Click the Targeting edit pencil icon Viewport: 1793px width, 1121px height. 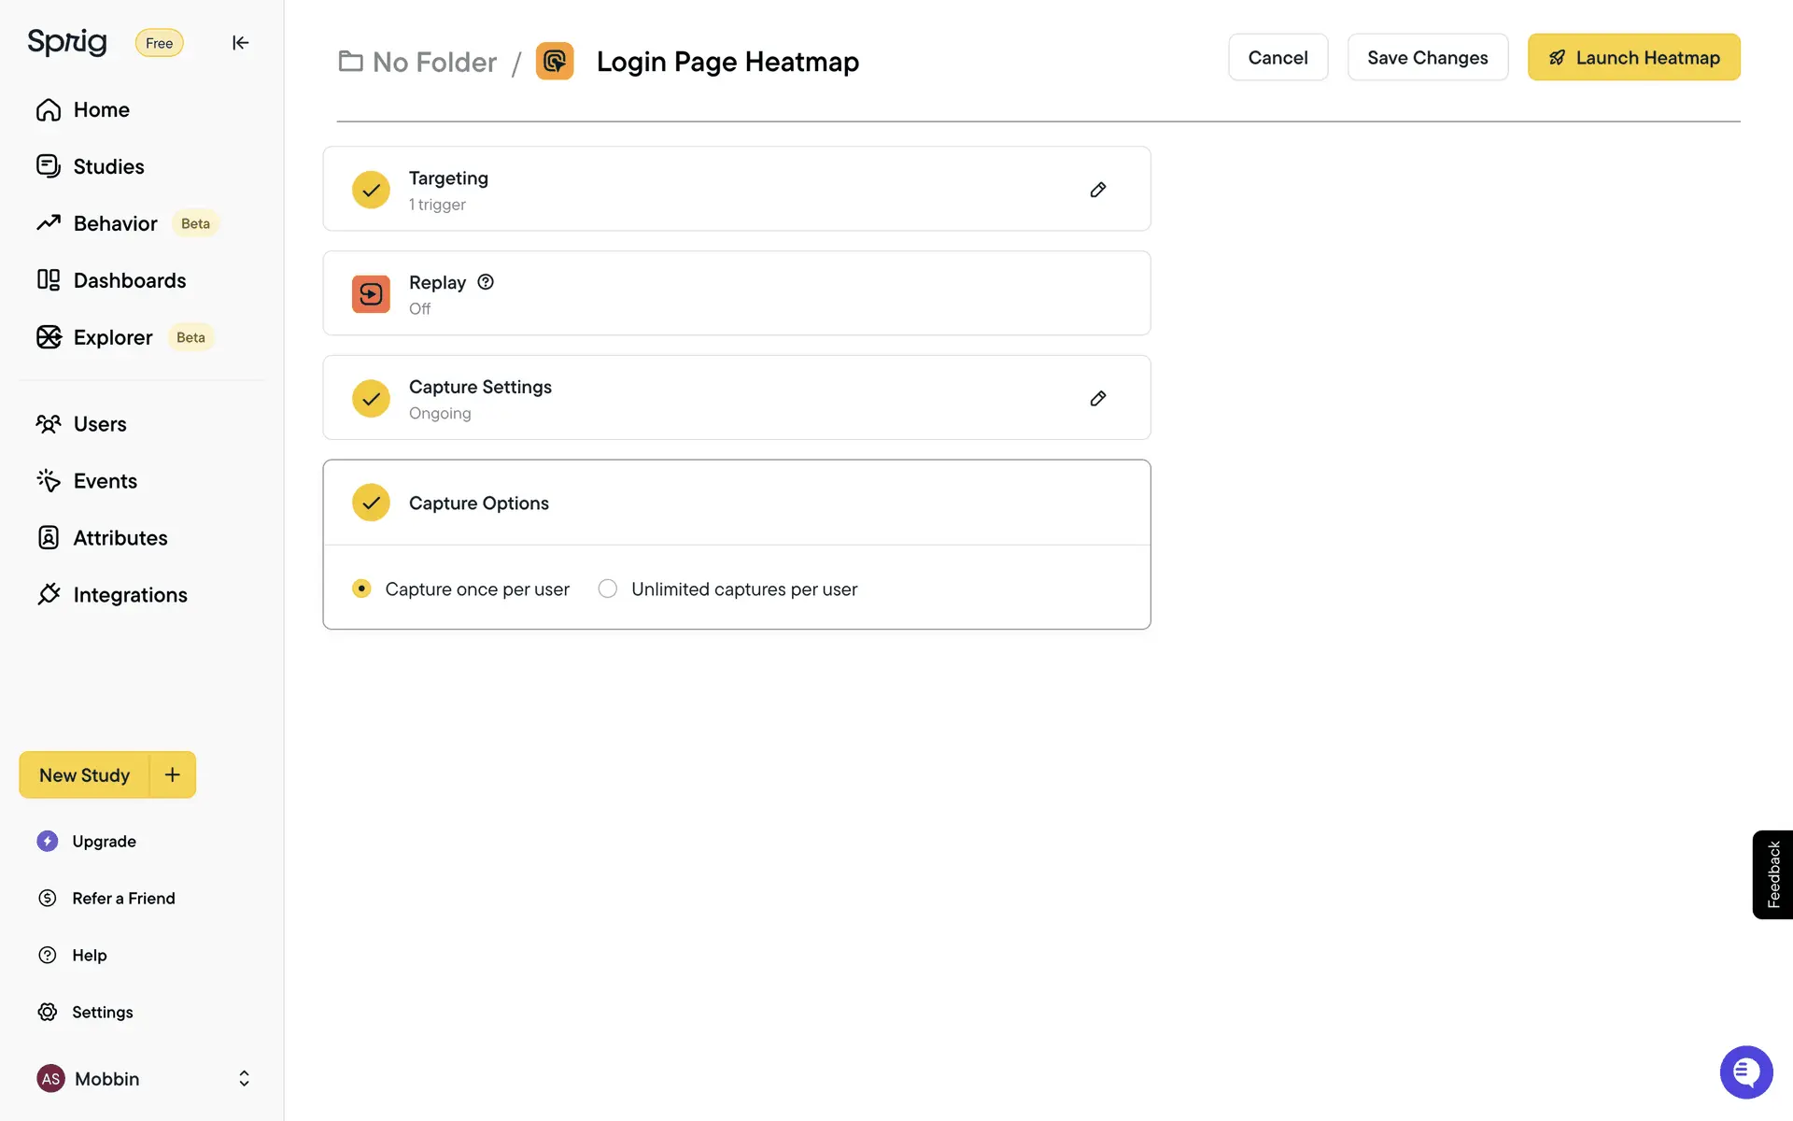click(1098, 190)
